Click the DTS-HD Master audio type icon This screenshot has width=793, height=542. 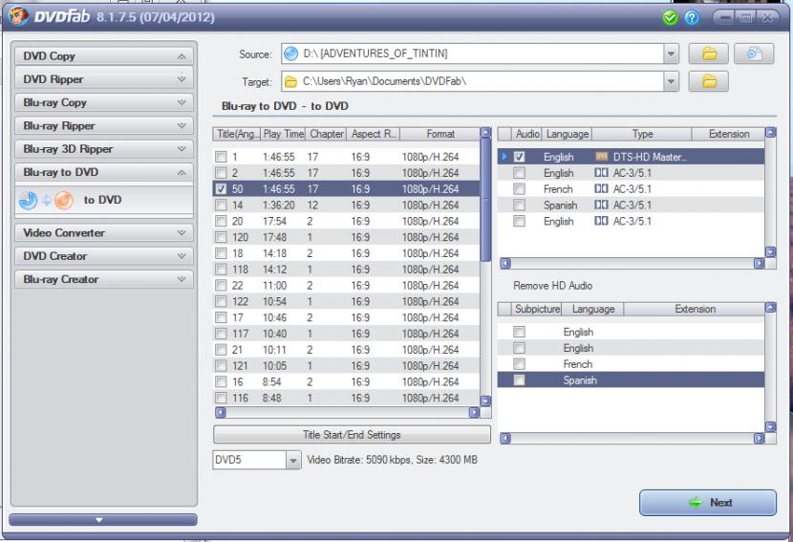point(602,156)
